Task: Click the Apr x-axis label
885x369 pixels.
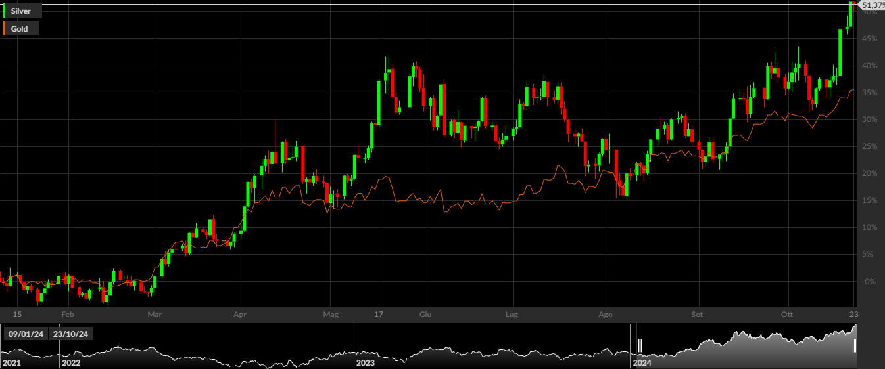Action: (x=240, y=315)
